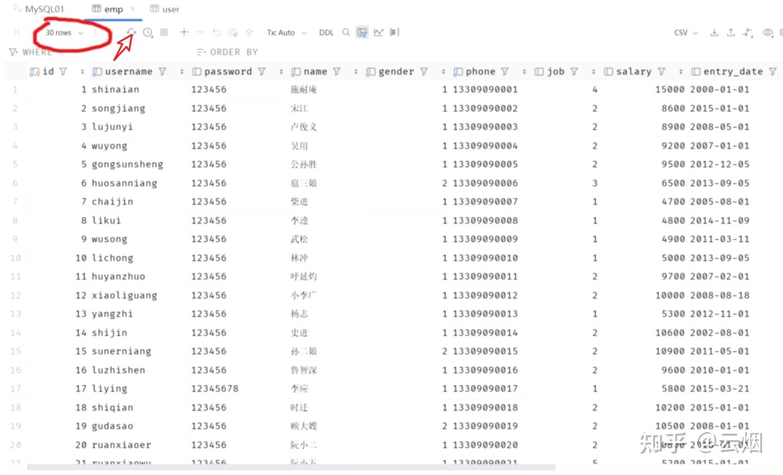This screenshot has width=783, height=475.
Task: Delete the selected row
Action: click(x=200, y=33)
